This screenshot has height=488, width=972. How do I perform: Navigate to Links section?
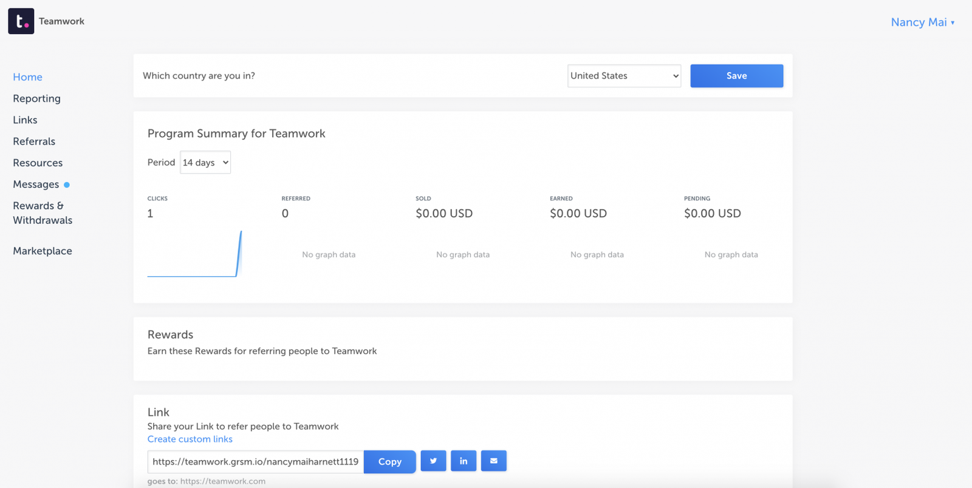pos(26,120)
